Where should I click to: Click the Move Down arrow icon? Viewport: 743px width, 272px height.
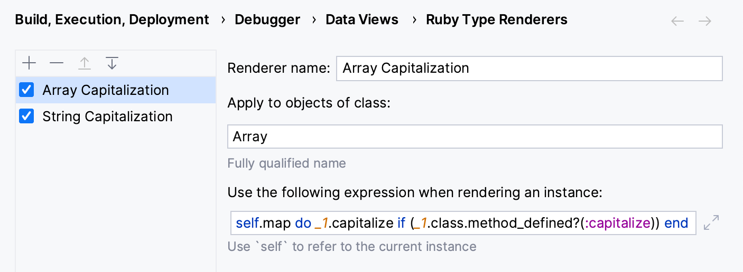pos(112,64)
